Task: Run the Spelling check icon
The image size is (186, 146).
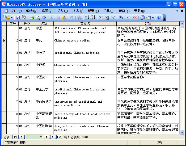Action: point(44,18)
